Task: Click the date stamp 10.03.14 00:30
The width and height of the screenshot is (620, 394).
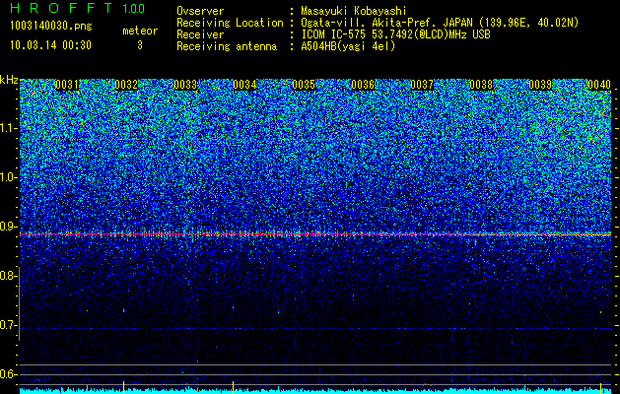Action: pos(50,45)
